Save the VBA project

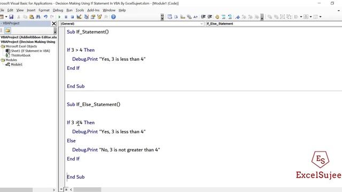(11, 17)
